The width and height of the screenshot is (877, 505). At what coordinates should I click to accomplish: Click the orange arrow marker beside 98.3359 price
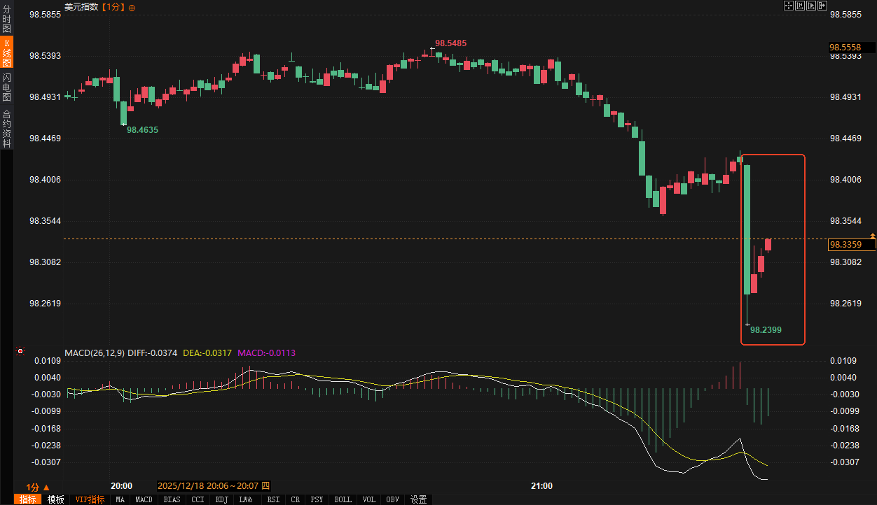click(x=873, y=236)
